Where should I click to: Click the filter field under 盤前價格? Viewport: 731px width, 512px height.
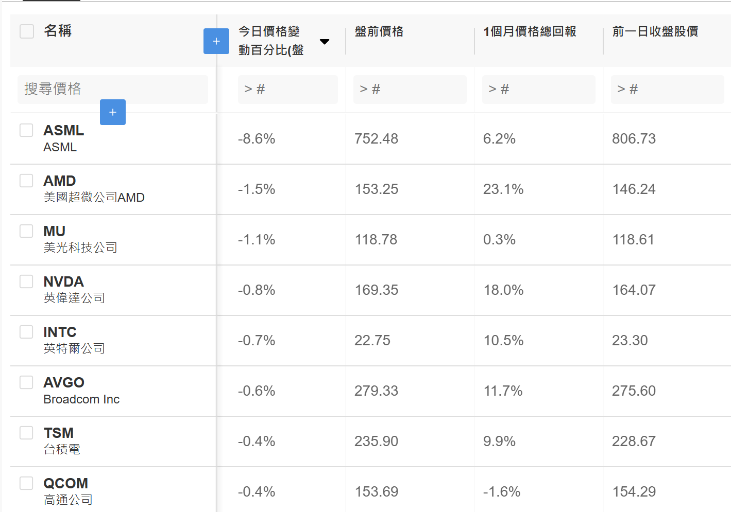coord(410,90)
